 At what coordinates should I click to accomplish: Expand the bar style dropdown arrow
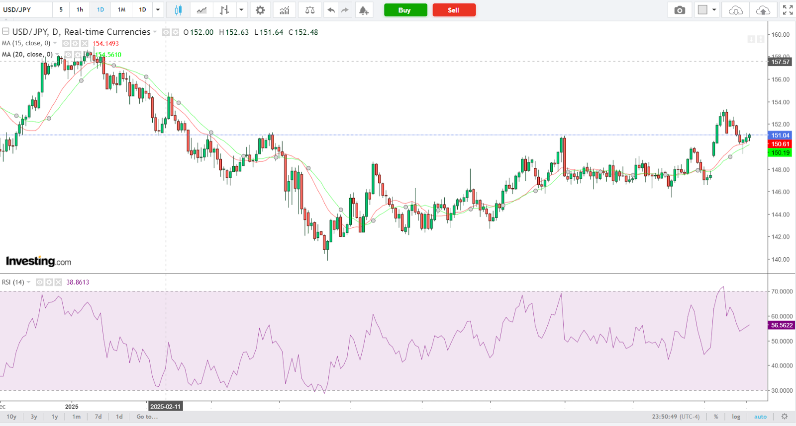(x=241, y=10)
